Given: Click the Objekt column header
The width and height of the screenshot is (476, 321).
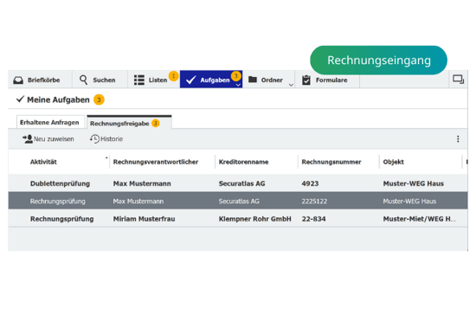Looking at the screenshot, I should tap(394, 162).
